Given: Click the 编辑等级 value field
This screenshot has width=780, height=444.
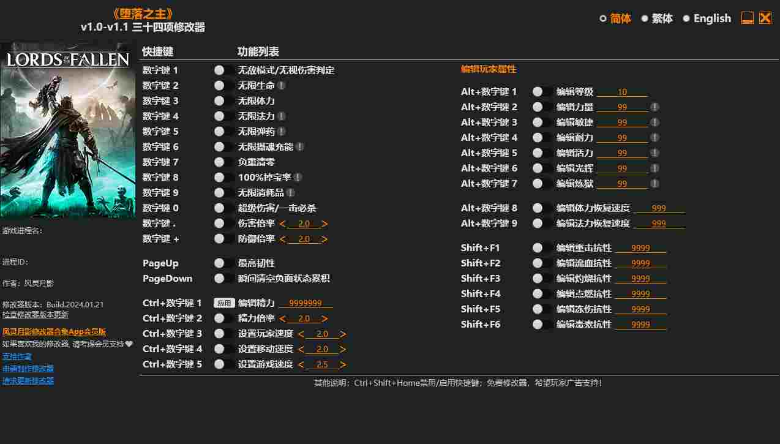Looking at the screenshot, I should (622, 92).
